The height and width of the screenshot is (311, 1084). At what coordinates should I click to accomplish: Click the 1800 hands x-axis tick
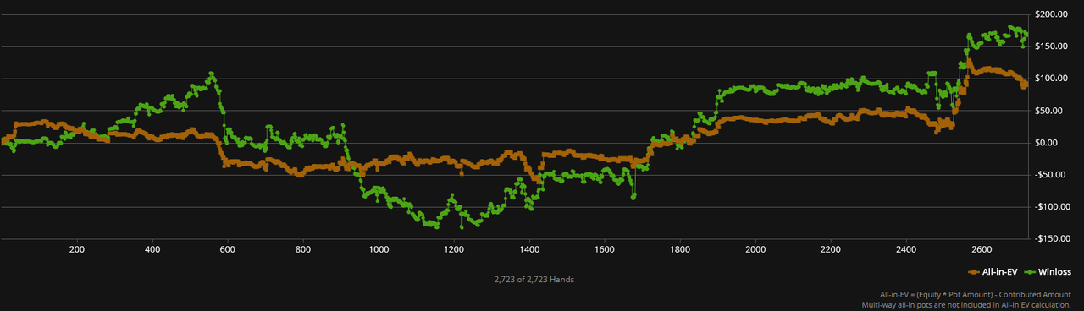[x=680, y=250]
